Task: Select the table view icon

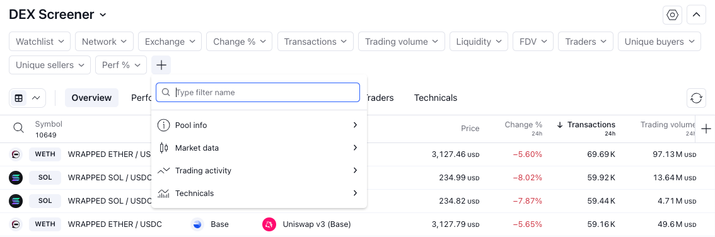Action: pos(19,98)
